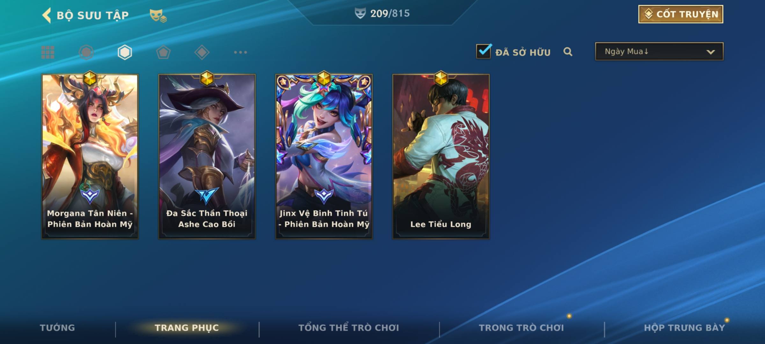The height and width of the screenshot is (344, 765).
Task: Open the mask and coins icon
Action: point(158,15)
